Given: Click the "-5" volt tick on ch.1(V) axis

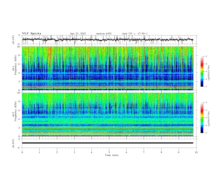Looking at the screenshot, I should [19, 44].
